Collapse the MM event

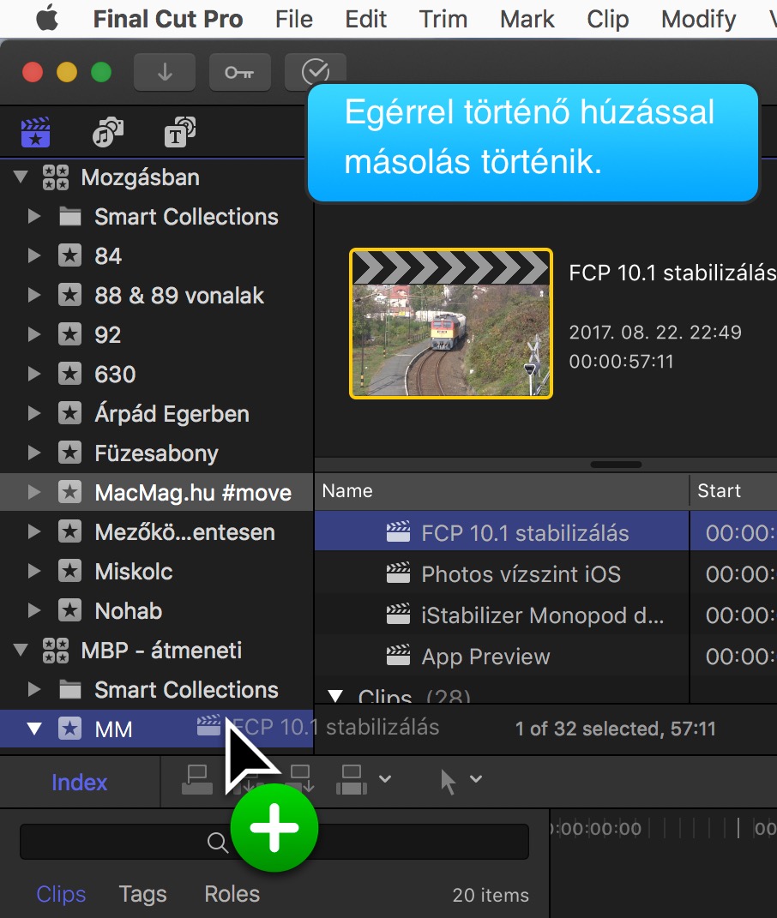pyautogui.click(x=34, y=729)
